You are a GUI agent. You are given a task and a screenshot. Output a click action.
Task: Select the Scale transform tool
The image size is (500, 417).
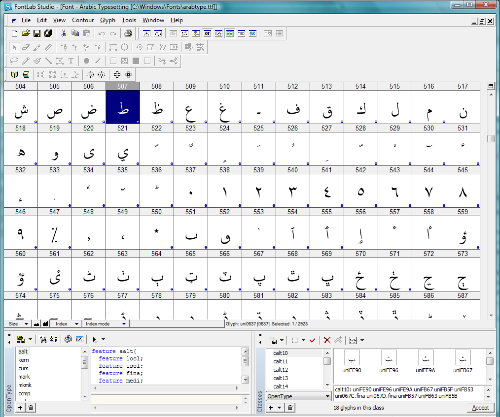[x=151, y=47]
